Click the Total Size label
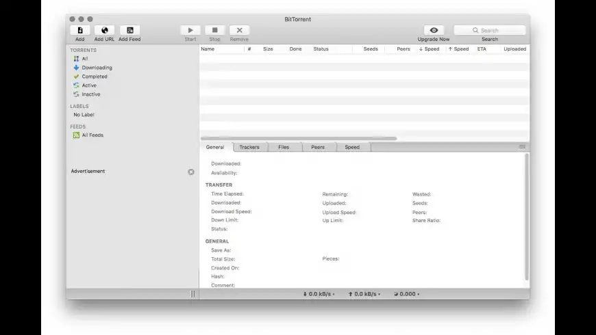The width and height of the screenshot is (596, 335). click(223, 259)
